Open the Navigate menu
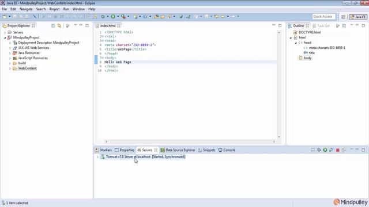The height and width of the screenshot is (207, 369). pos(26,9)
